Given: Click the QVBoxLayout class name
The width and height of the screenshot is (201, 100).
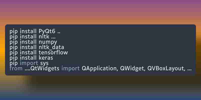Looking at the screenshot, I should [x=166, y=68].
